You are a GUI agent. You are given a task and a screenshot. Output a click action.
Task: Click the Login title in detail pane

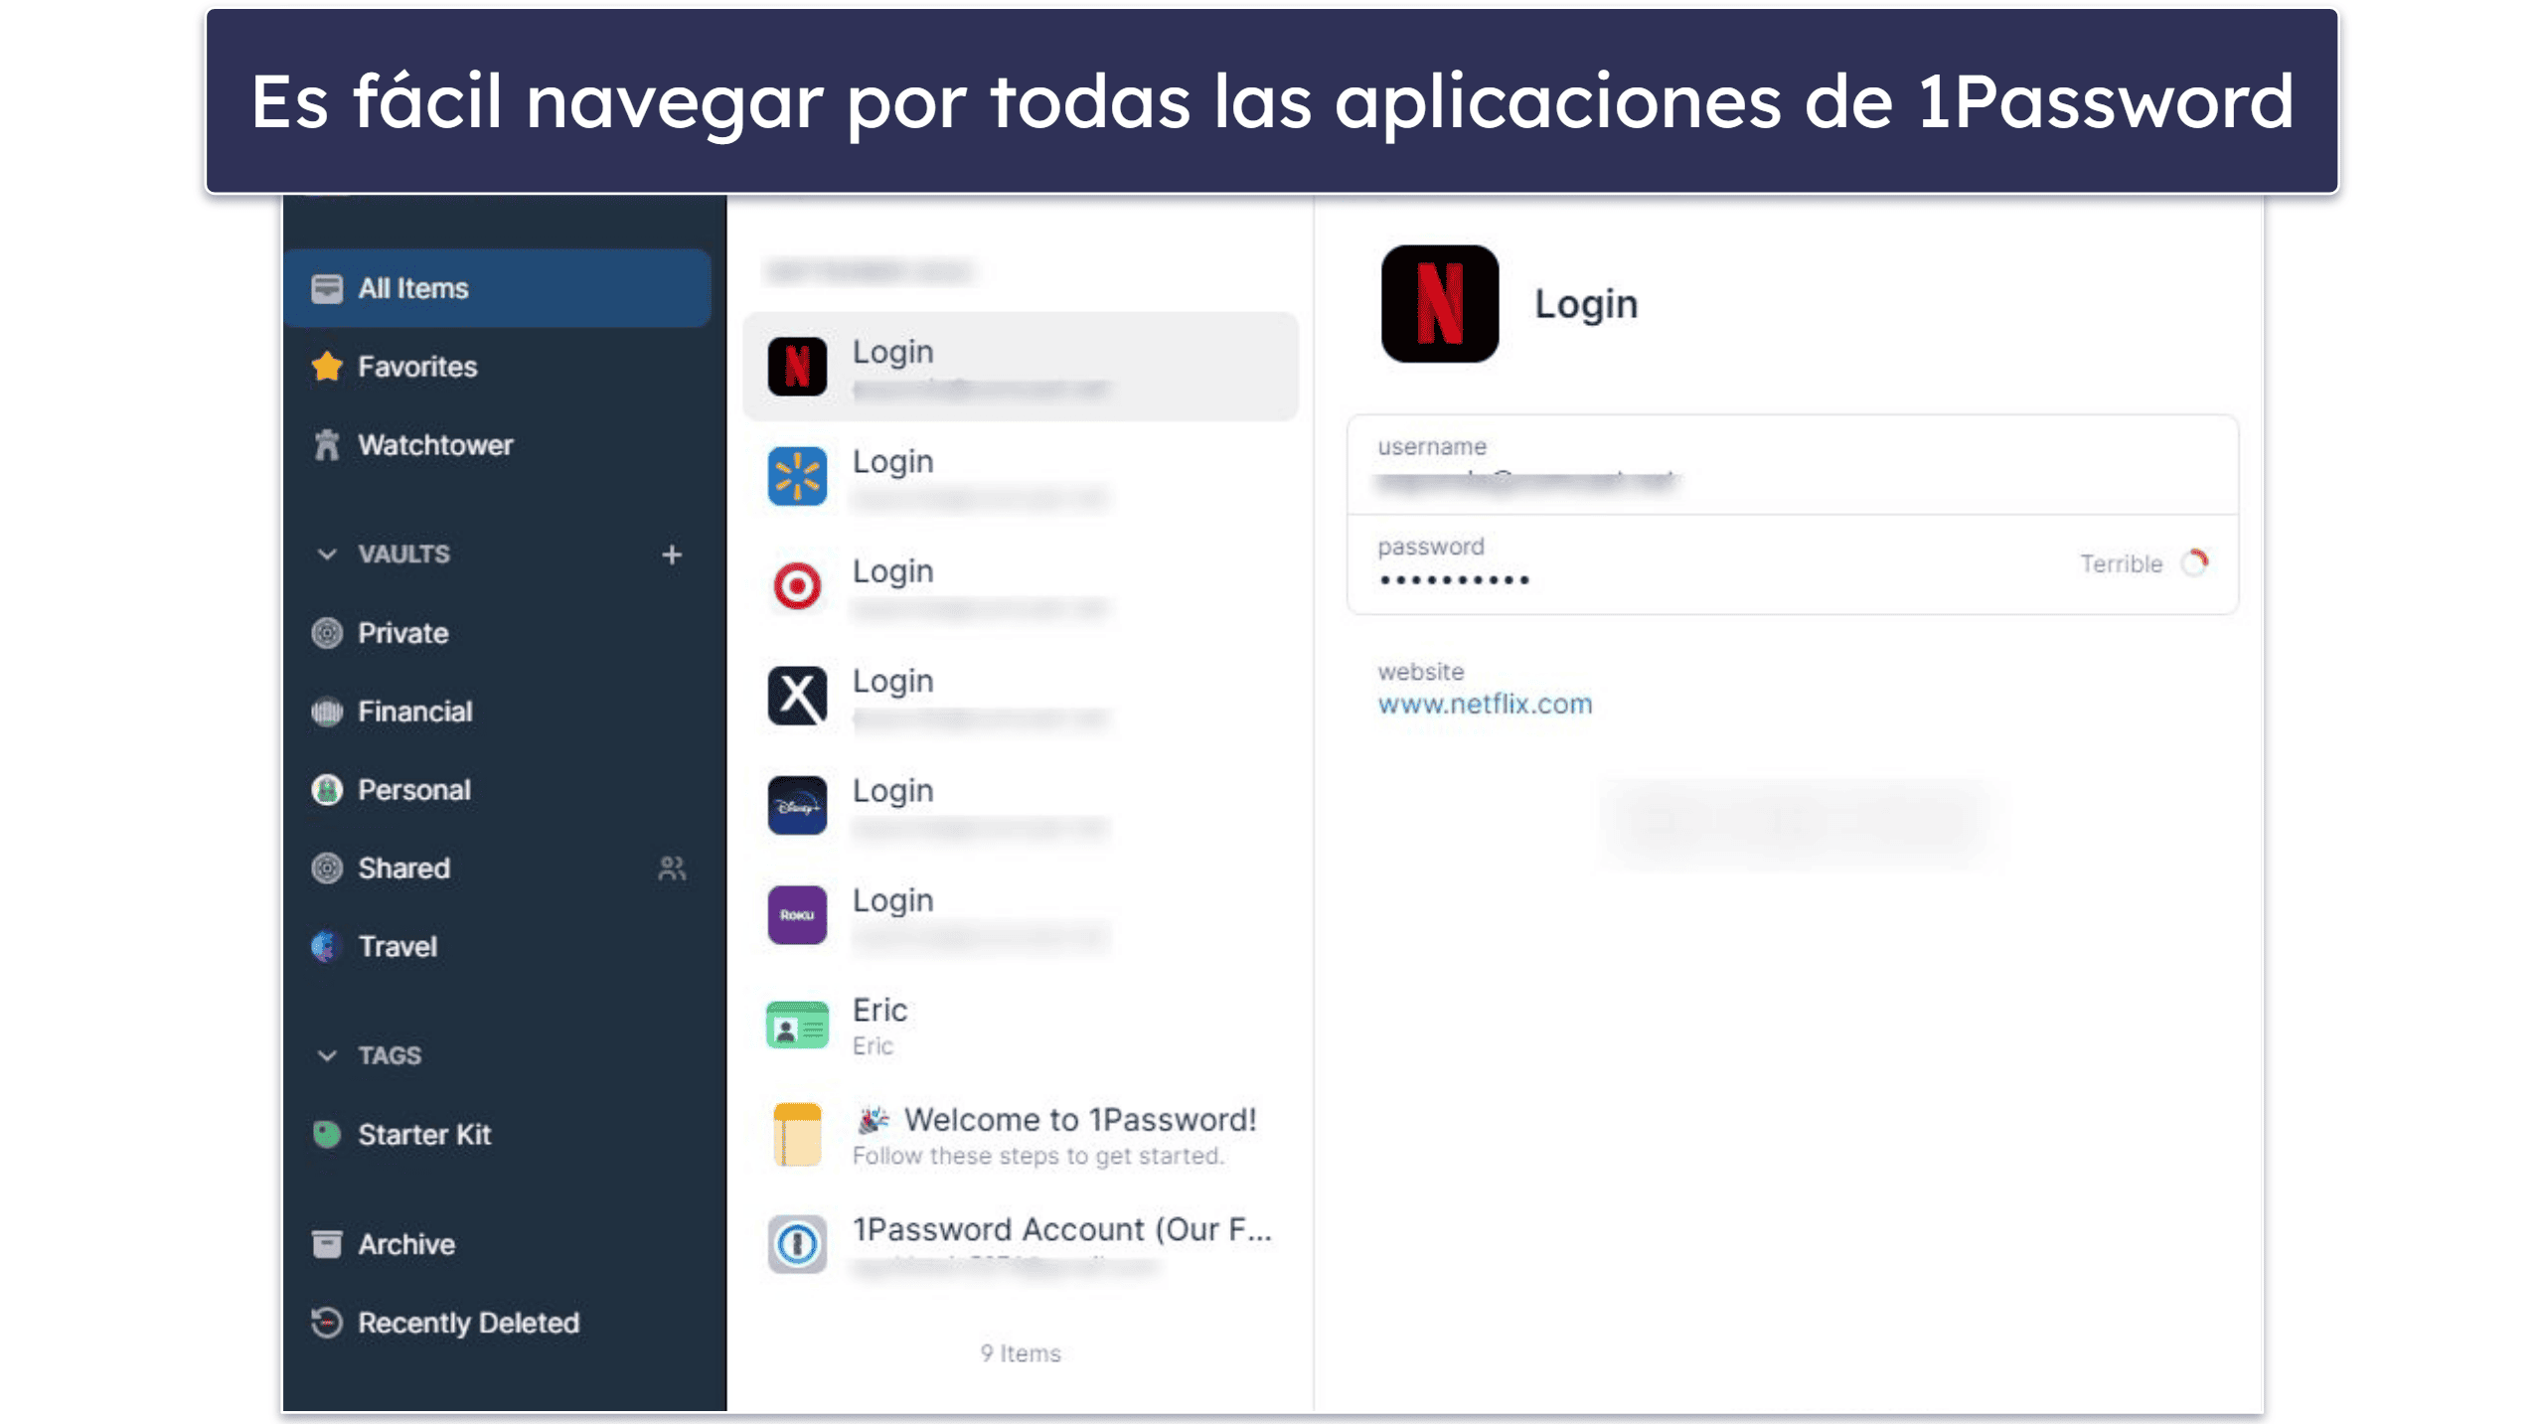click(x=1586, y=304)
